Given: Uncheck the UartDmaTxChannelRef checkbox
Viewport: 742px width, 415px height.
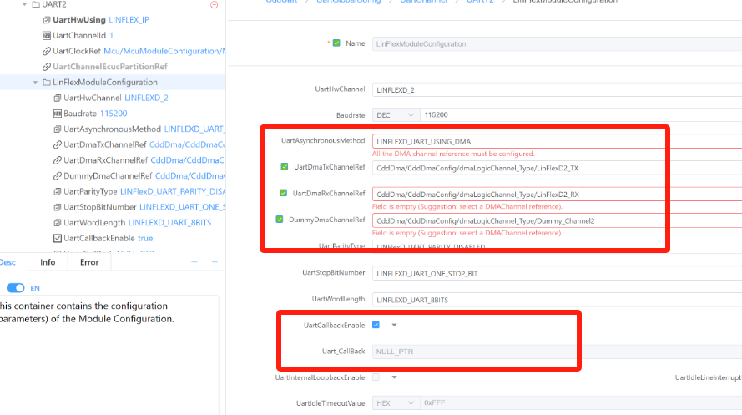Looking at the screenshot, I should pos(285,166).
